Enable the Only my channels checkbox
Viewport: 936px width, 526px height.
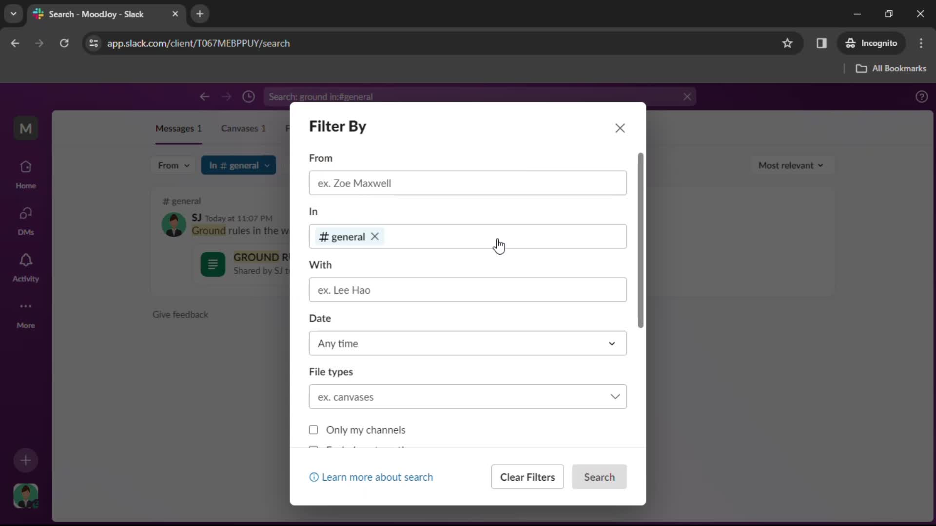coord(314,429)
